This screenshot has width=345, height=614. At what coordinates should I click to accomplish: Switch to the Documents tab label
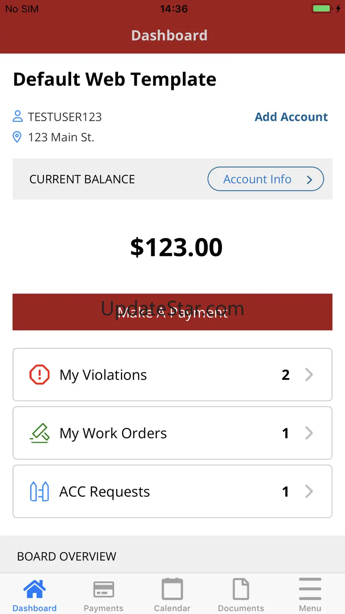tap(241, 608)
